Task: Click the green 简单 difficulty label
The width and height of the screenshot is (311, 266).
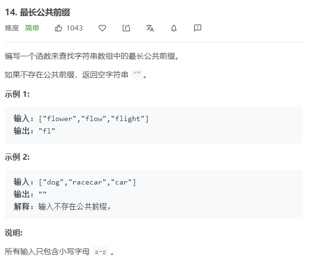Action: pos(32,28)
